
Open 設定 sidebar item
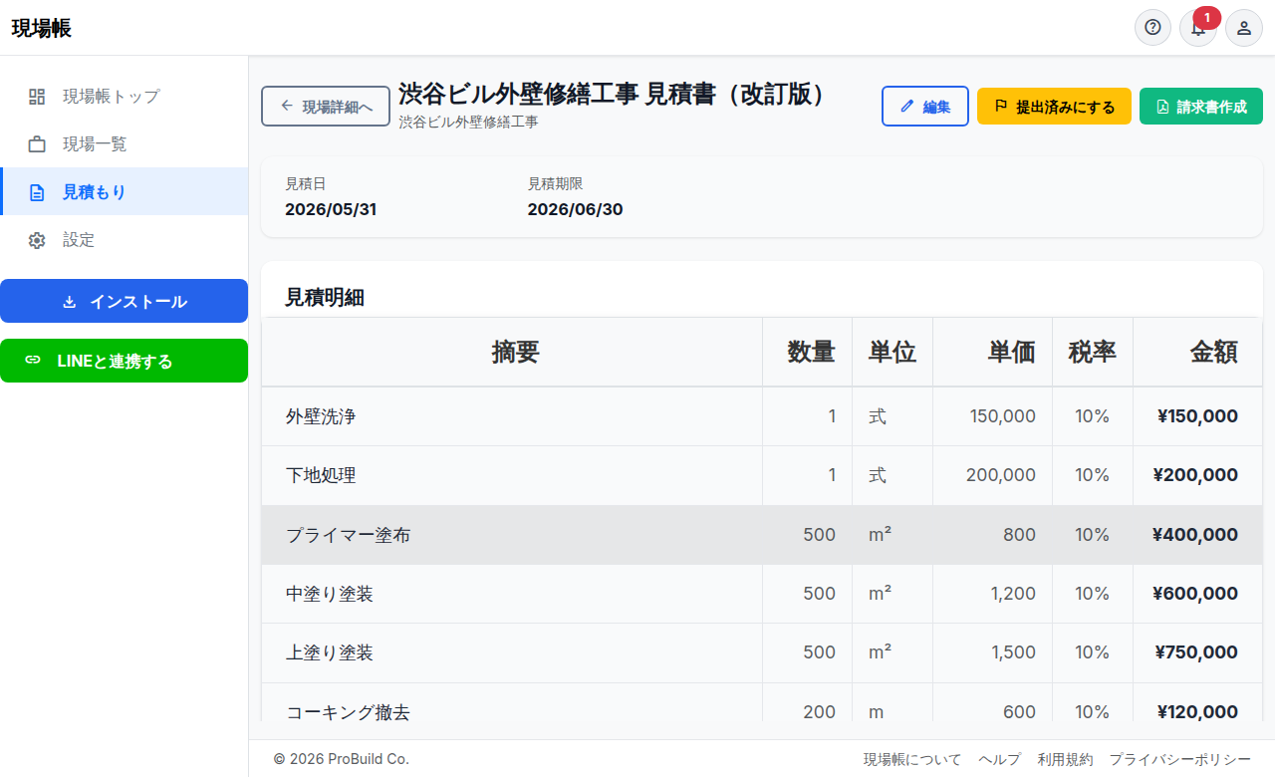(x=124, y=240)
